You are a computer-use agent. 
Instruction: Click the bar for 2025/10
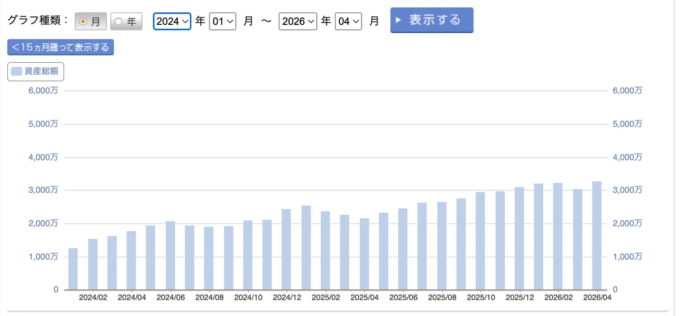pos(480,241)
